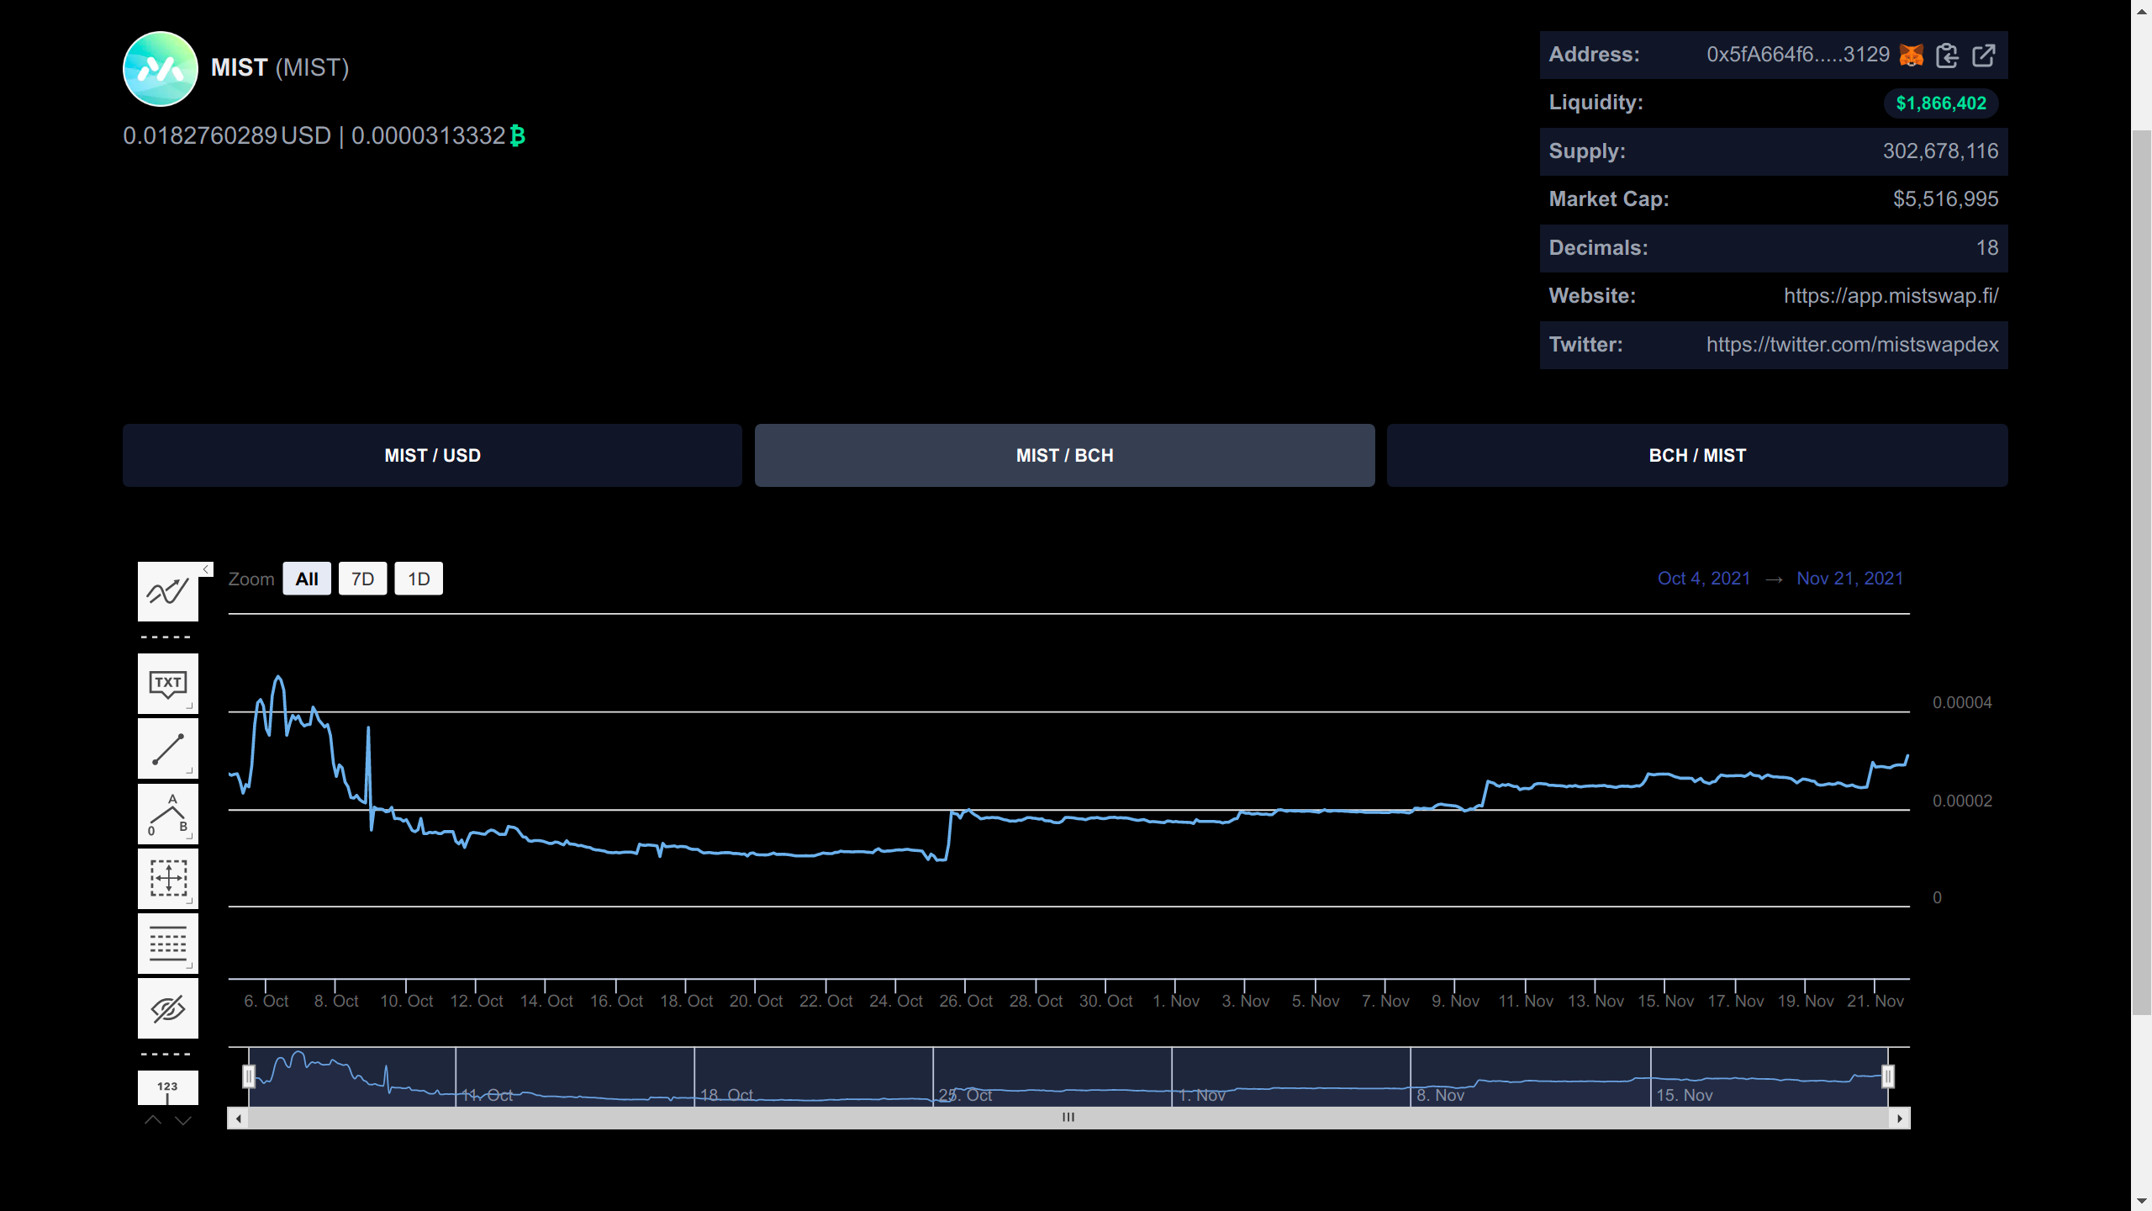This screenshot has width=2152, height=1211.
Task: Open the mistswapdex Twitter link
Action: point(1853,345)
